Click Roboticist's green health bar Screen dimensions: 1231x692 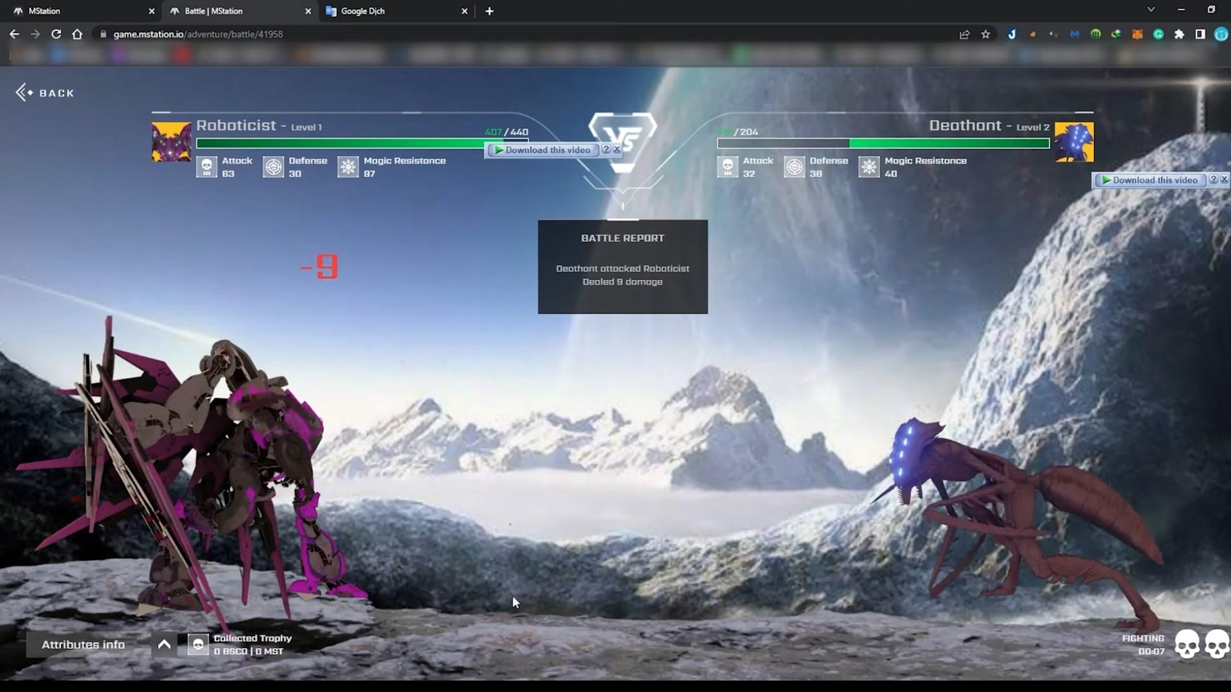pyautogui.click(x=362, y=144)
